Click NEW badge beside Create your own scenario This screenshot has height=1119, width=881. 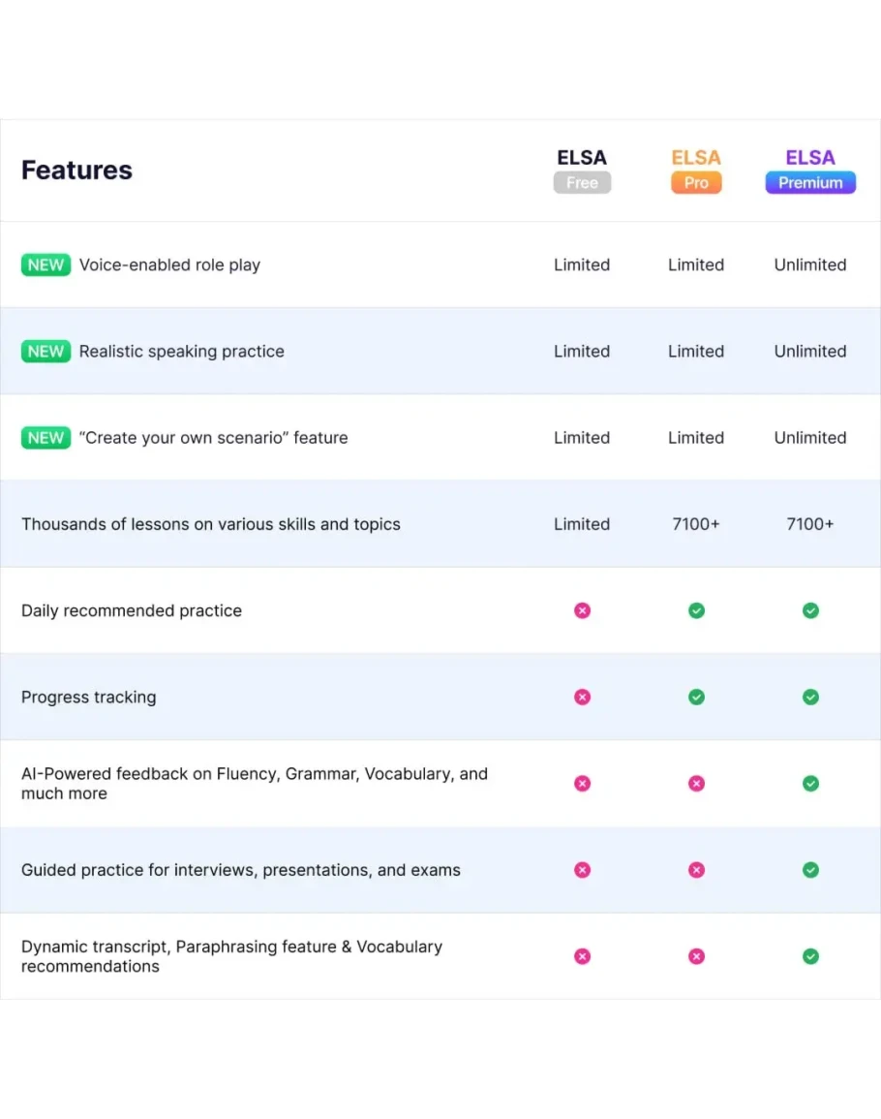(x=46, y=438)
